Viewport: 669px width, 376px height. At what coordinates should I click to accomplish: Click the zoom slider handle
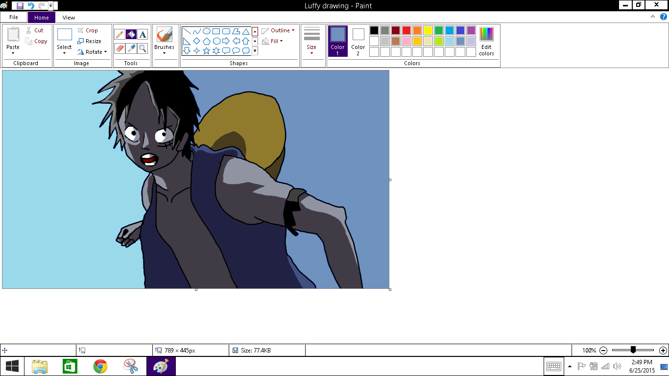(x=633, y=350)
